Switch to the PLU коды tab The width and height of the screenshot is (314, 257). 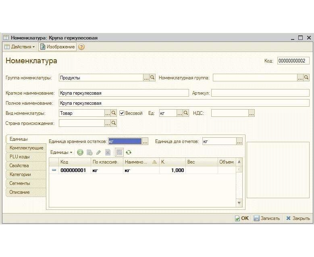click(x=20, y=157)
